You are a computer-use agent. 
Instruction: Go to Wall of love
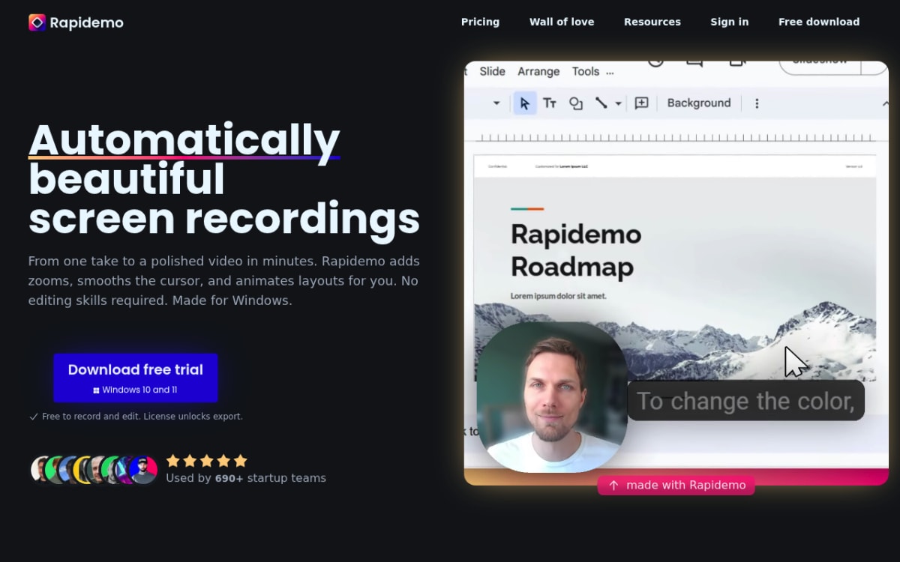pos(562,22)
